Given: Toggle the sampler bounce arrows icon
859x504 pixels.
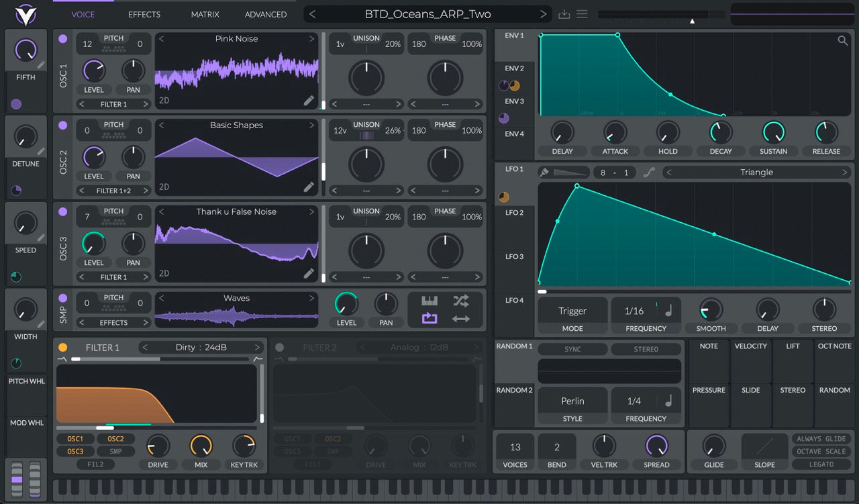Looking at the screenshot, I should [461, 319].
